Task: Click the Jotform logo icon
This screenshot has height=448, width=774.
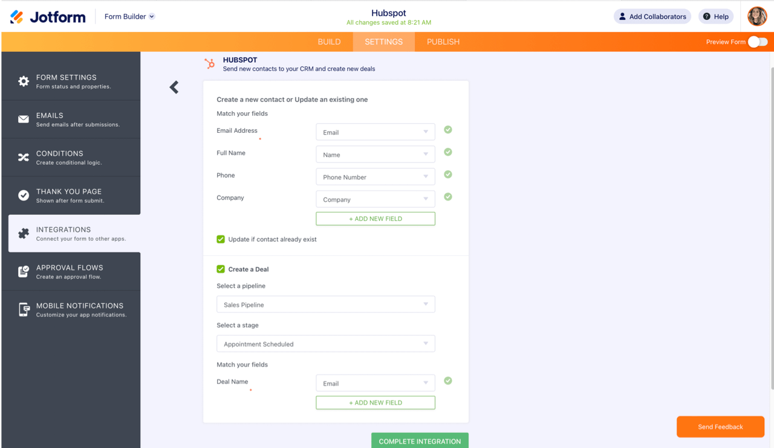Action: [17, 17]
